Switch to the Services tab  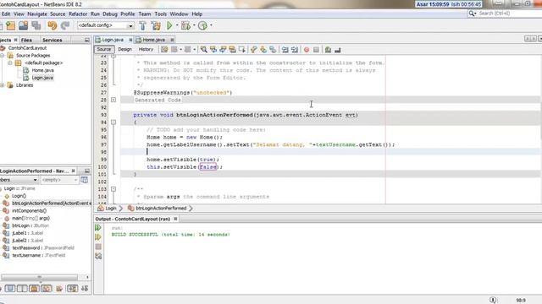(53, 40)
